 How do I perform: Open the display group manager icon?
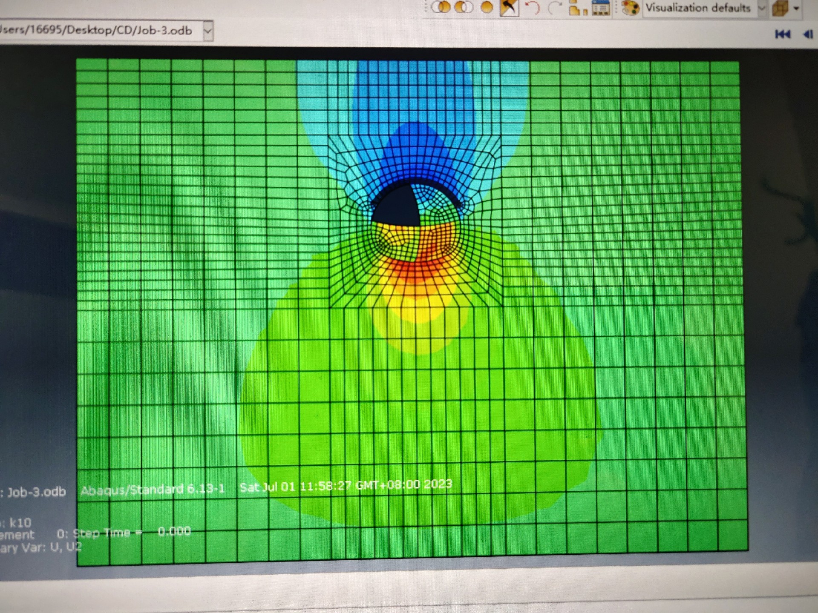coord(601,8)
